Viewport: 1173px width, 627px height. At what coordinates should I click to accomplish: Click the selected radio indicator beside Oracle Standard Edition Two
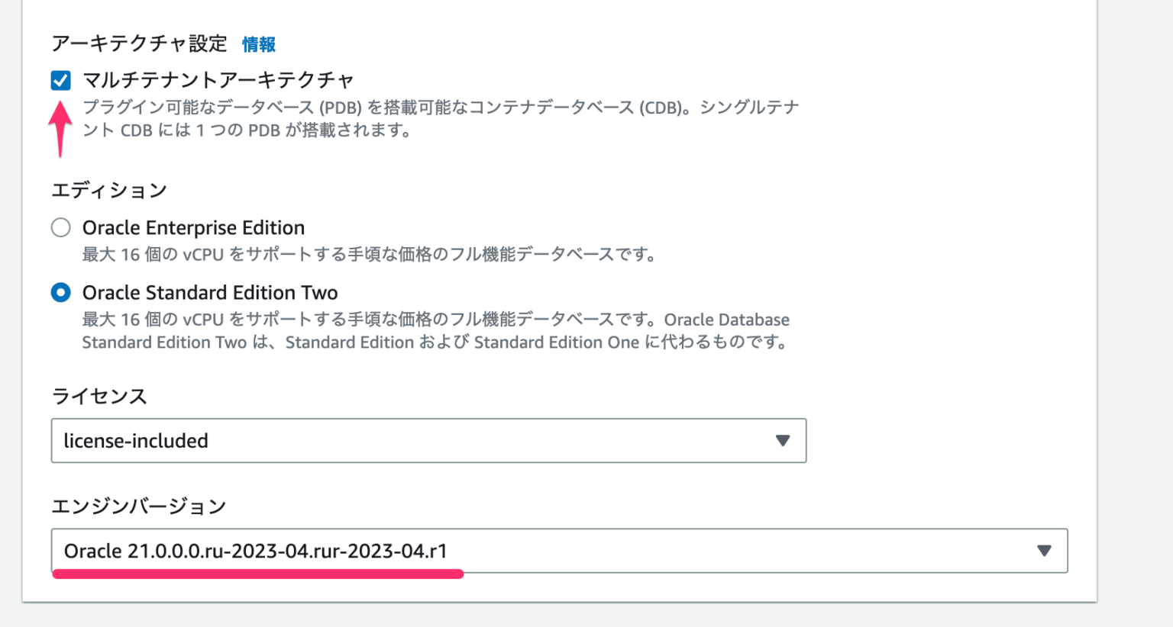[61, 292]
